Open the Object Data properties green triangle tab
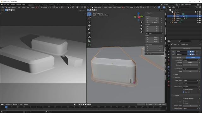 (x=169, y=79)
